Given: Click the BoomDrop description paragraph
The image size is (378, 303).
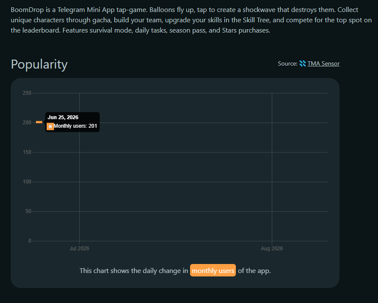Looking at the screenshot, I should tap(191, 20).
